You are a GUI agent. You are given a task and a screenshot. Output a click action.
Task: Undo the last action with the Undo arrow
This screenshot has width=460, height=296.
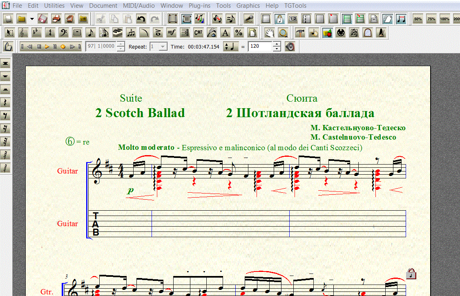pyautogui.click(x=141, y=19)
